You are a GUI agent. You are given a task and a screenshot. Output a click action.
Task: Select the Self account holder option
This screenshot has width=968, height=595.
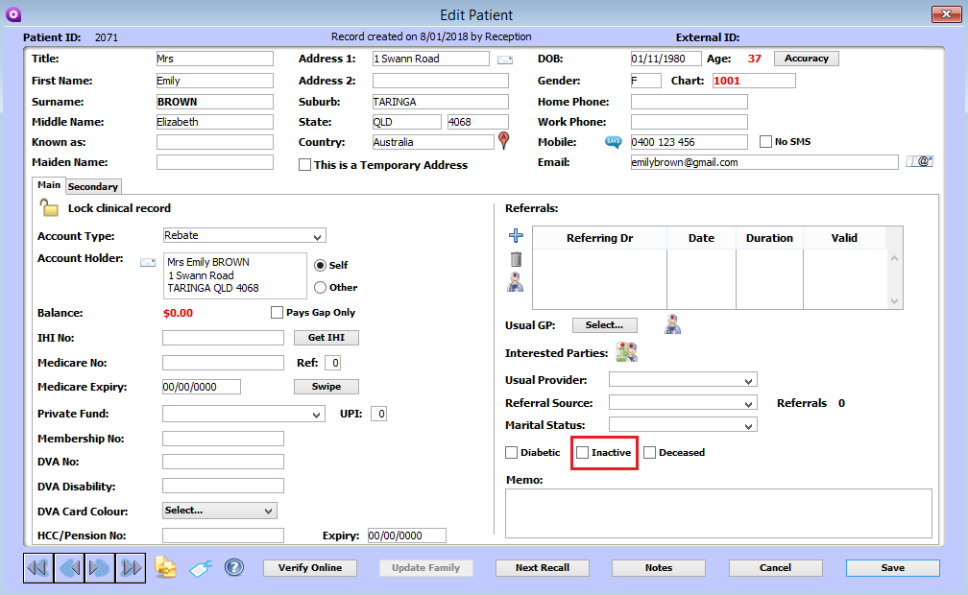(x=320, y=266)
